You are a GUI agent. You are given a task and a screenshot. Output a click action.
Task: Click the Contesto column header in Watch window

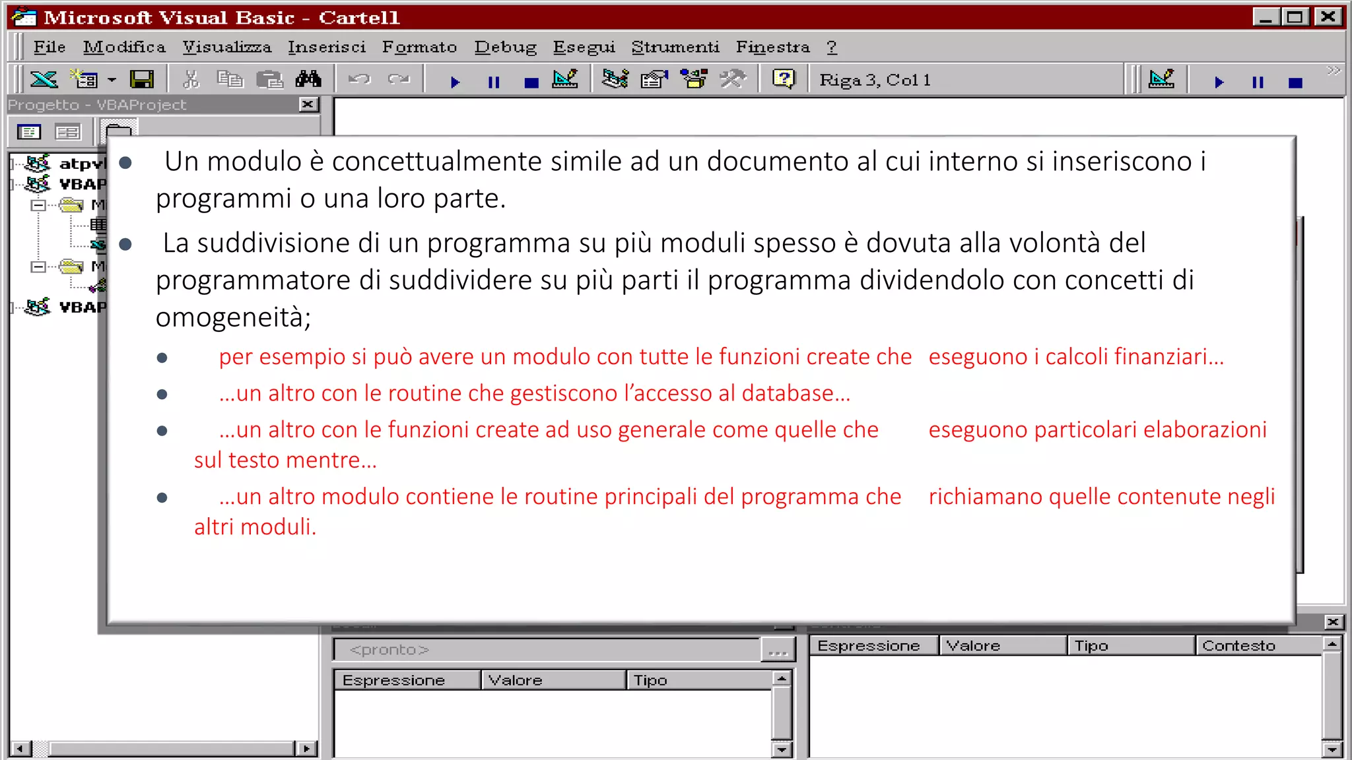(1260, 645)
